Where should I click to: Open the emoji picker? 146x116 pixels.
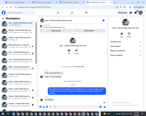coord(100,107)
